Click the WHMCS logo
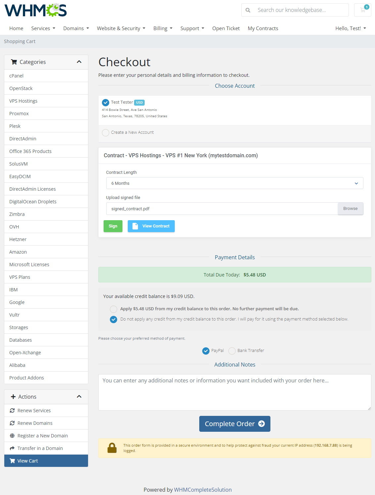Image resolution: width=375 pixels, height=495 pixels. [x=35, y=10]
